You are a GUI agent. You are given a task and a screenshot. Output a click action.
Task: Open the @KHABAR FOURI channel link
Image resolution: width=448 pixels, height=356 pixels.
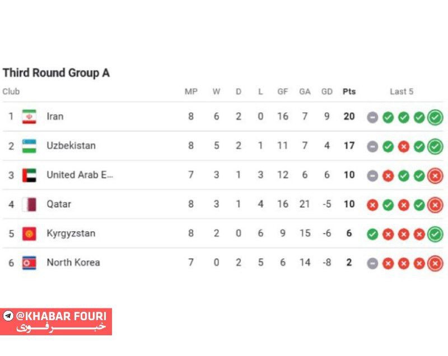(x=60, y=316)
